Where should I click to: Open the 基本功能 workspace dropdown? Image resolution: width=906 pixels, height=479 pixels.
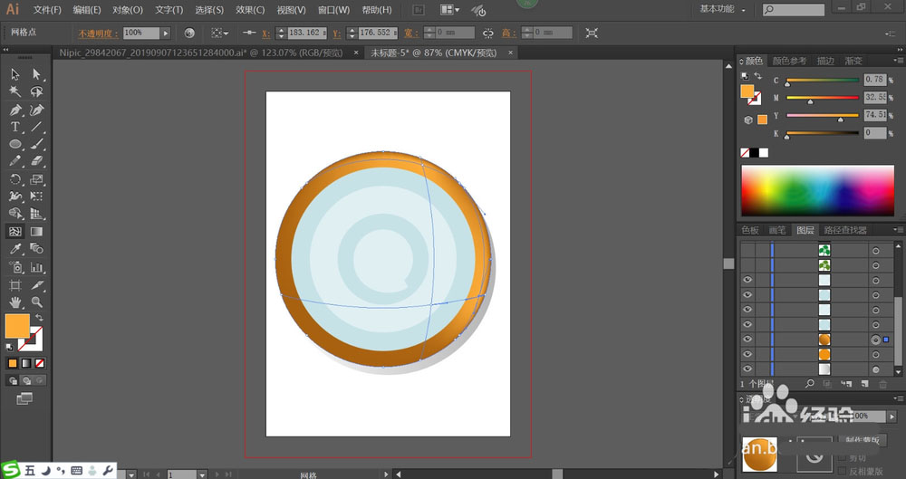pos(721,9)
